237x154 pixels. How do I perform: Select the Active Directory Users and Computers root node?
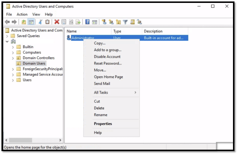pos(36,30)
